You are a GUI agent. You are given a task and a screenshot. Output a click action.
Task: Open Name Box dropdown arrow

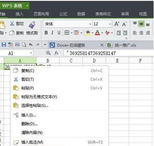31,53
